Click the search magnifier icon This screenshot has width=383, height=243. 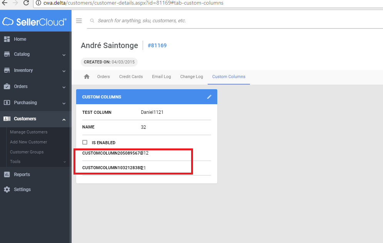[92, 21]
